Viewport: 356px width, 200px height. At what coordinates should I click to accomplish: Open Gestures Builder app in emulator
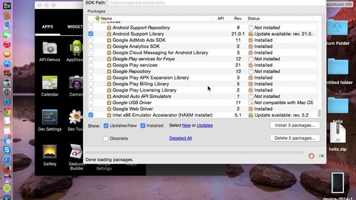click(x=77, y=157)
